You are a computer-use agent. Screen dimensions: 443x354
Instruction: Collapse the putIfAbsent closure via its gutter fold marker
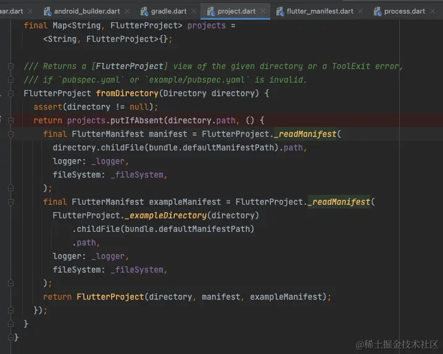(10, 120)
